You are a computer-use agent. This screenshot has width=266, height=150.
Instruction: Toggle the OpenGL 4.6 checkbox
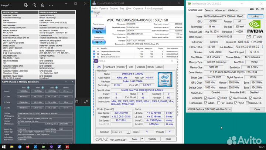coord(247,103)
